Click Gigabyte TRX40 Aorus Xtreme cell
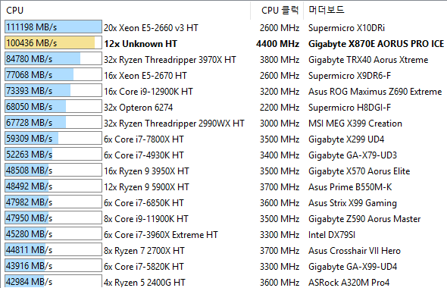 coord(368,60)
